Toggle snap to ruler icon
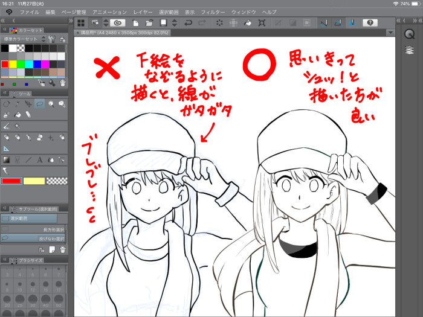Image resolution: width=423 pixels, height=317 pixels. [x=324, y=23]
